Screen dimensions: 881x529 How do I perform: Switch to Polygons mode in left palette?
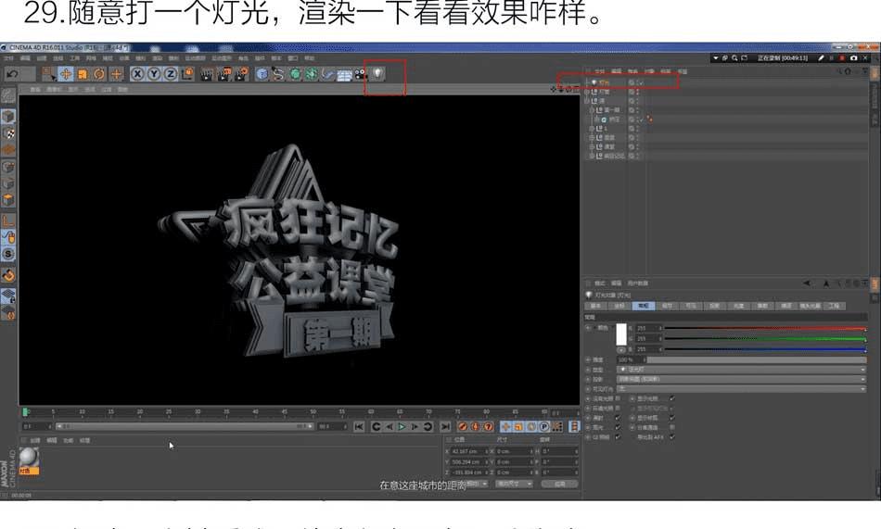tap(7, 200)
